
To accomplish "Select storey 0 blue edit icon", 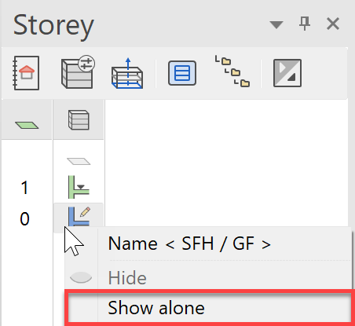I will pos(79,217).
